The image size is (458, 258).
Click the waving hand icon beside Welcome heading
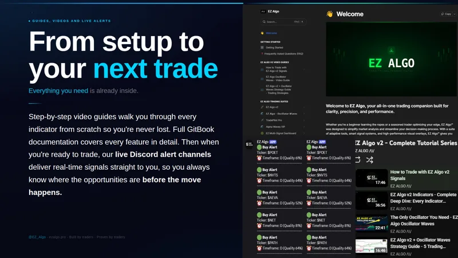pos(330,14)
